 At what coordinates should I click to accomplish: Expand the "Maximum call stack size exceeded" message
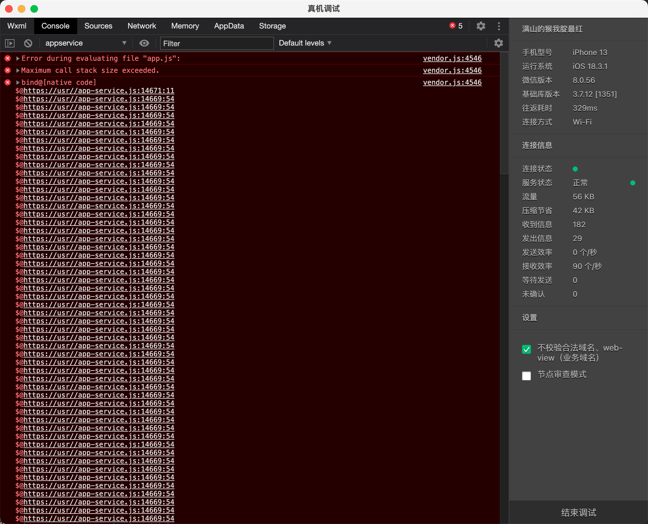(x=18, y=71)
